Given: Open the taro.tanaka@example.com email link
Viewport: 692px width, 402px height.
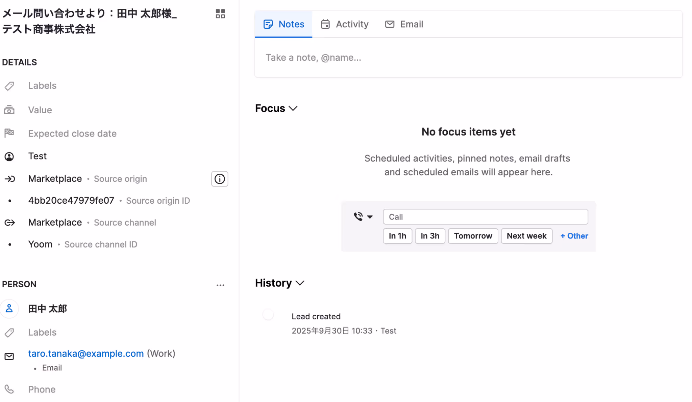Looking at the screenshot, I should click(x=86, y=353).
